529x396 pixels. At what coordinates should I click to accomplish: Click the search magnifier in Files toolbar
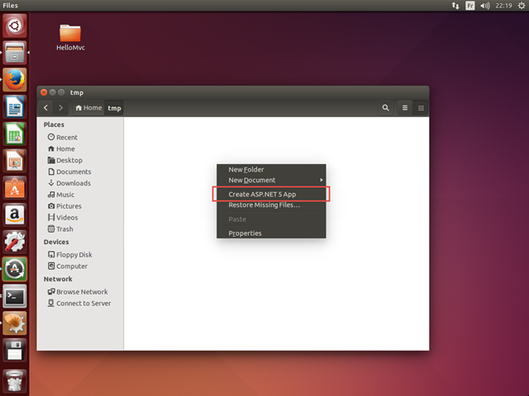click(x=386, y=108)
